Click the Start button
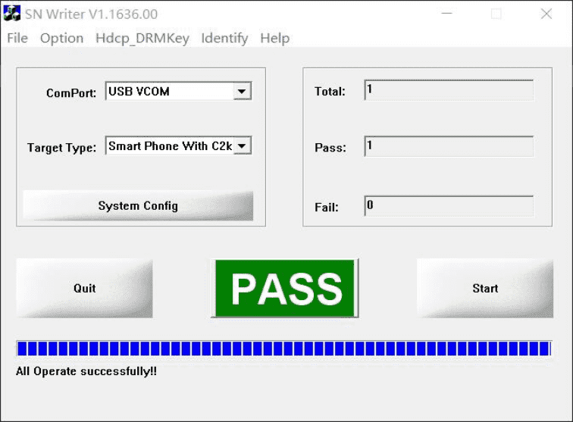 [x=485, y=288]
